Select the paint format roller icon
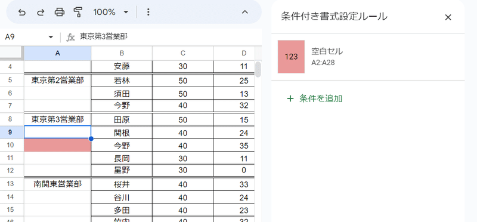 pos(78,12)
